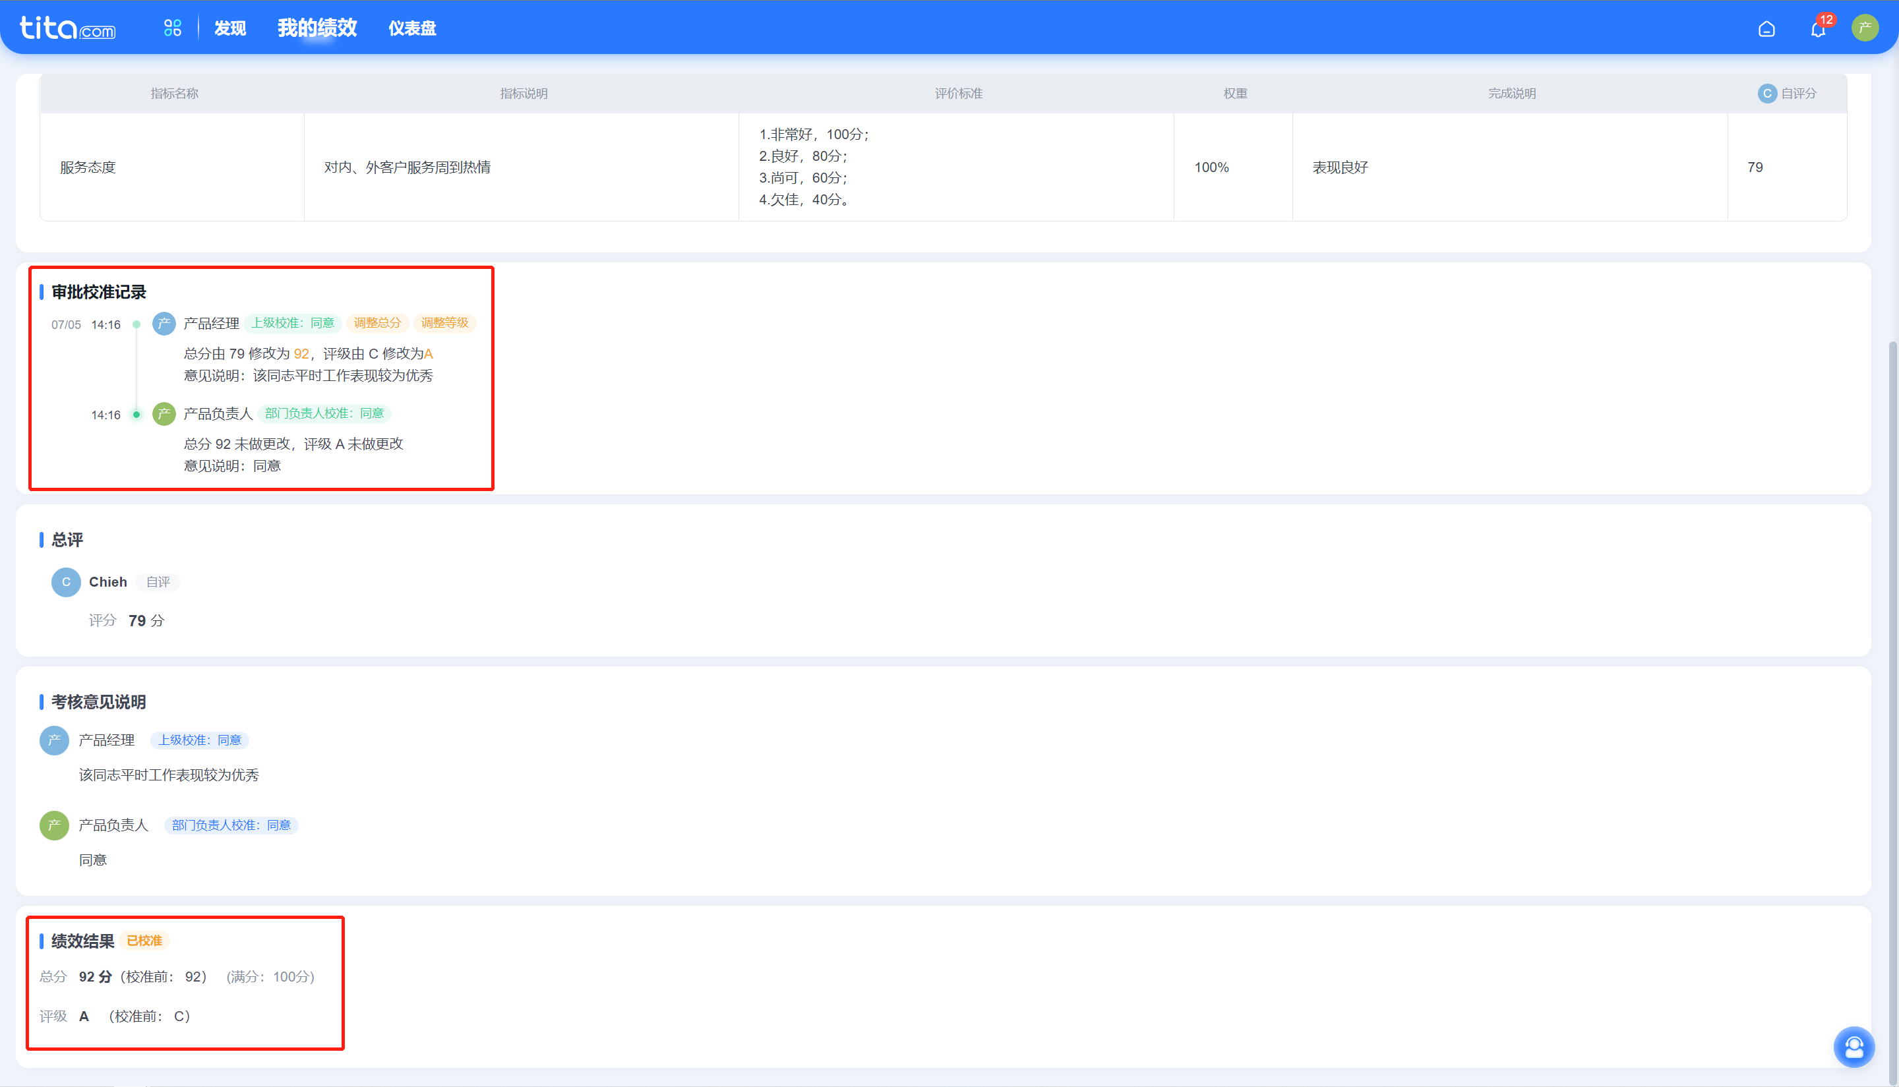
Task: Click the 自评 tag beside Chieh
Action: point(158,582)
